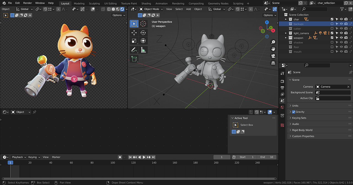The height and width of the screenshot is (185, 353).
Task: Click the zoom viewport magnifier icon
Action: tap(273, 42)
